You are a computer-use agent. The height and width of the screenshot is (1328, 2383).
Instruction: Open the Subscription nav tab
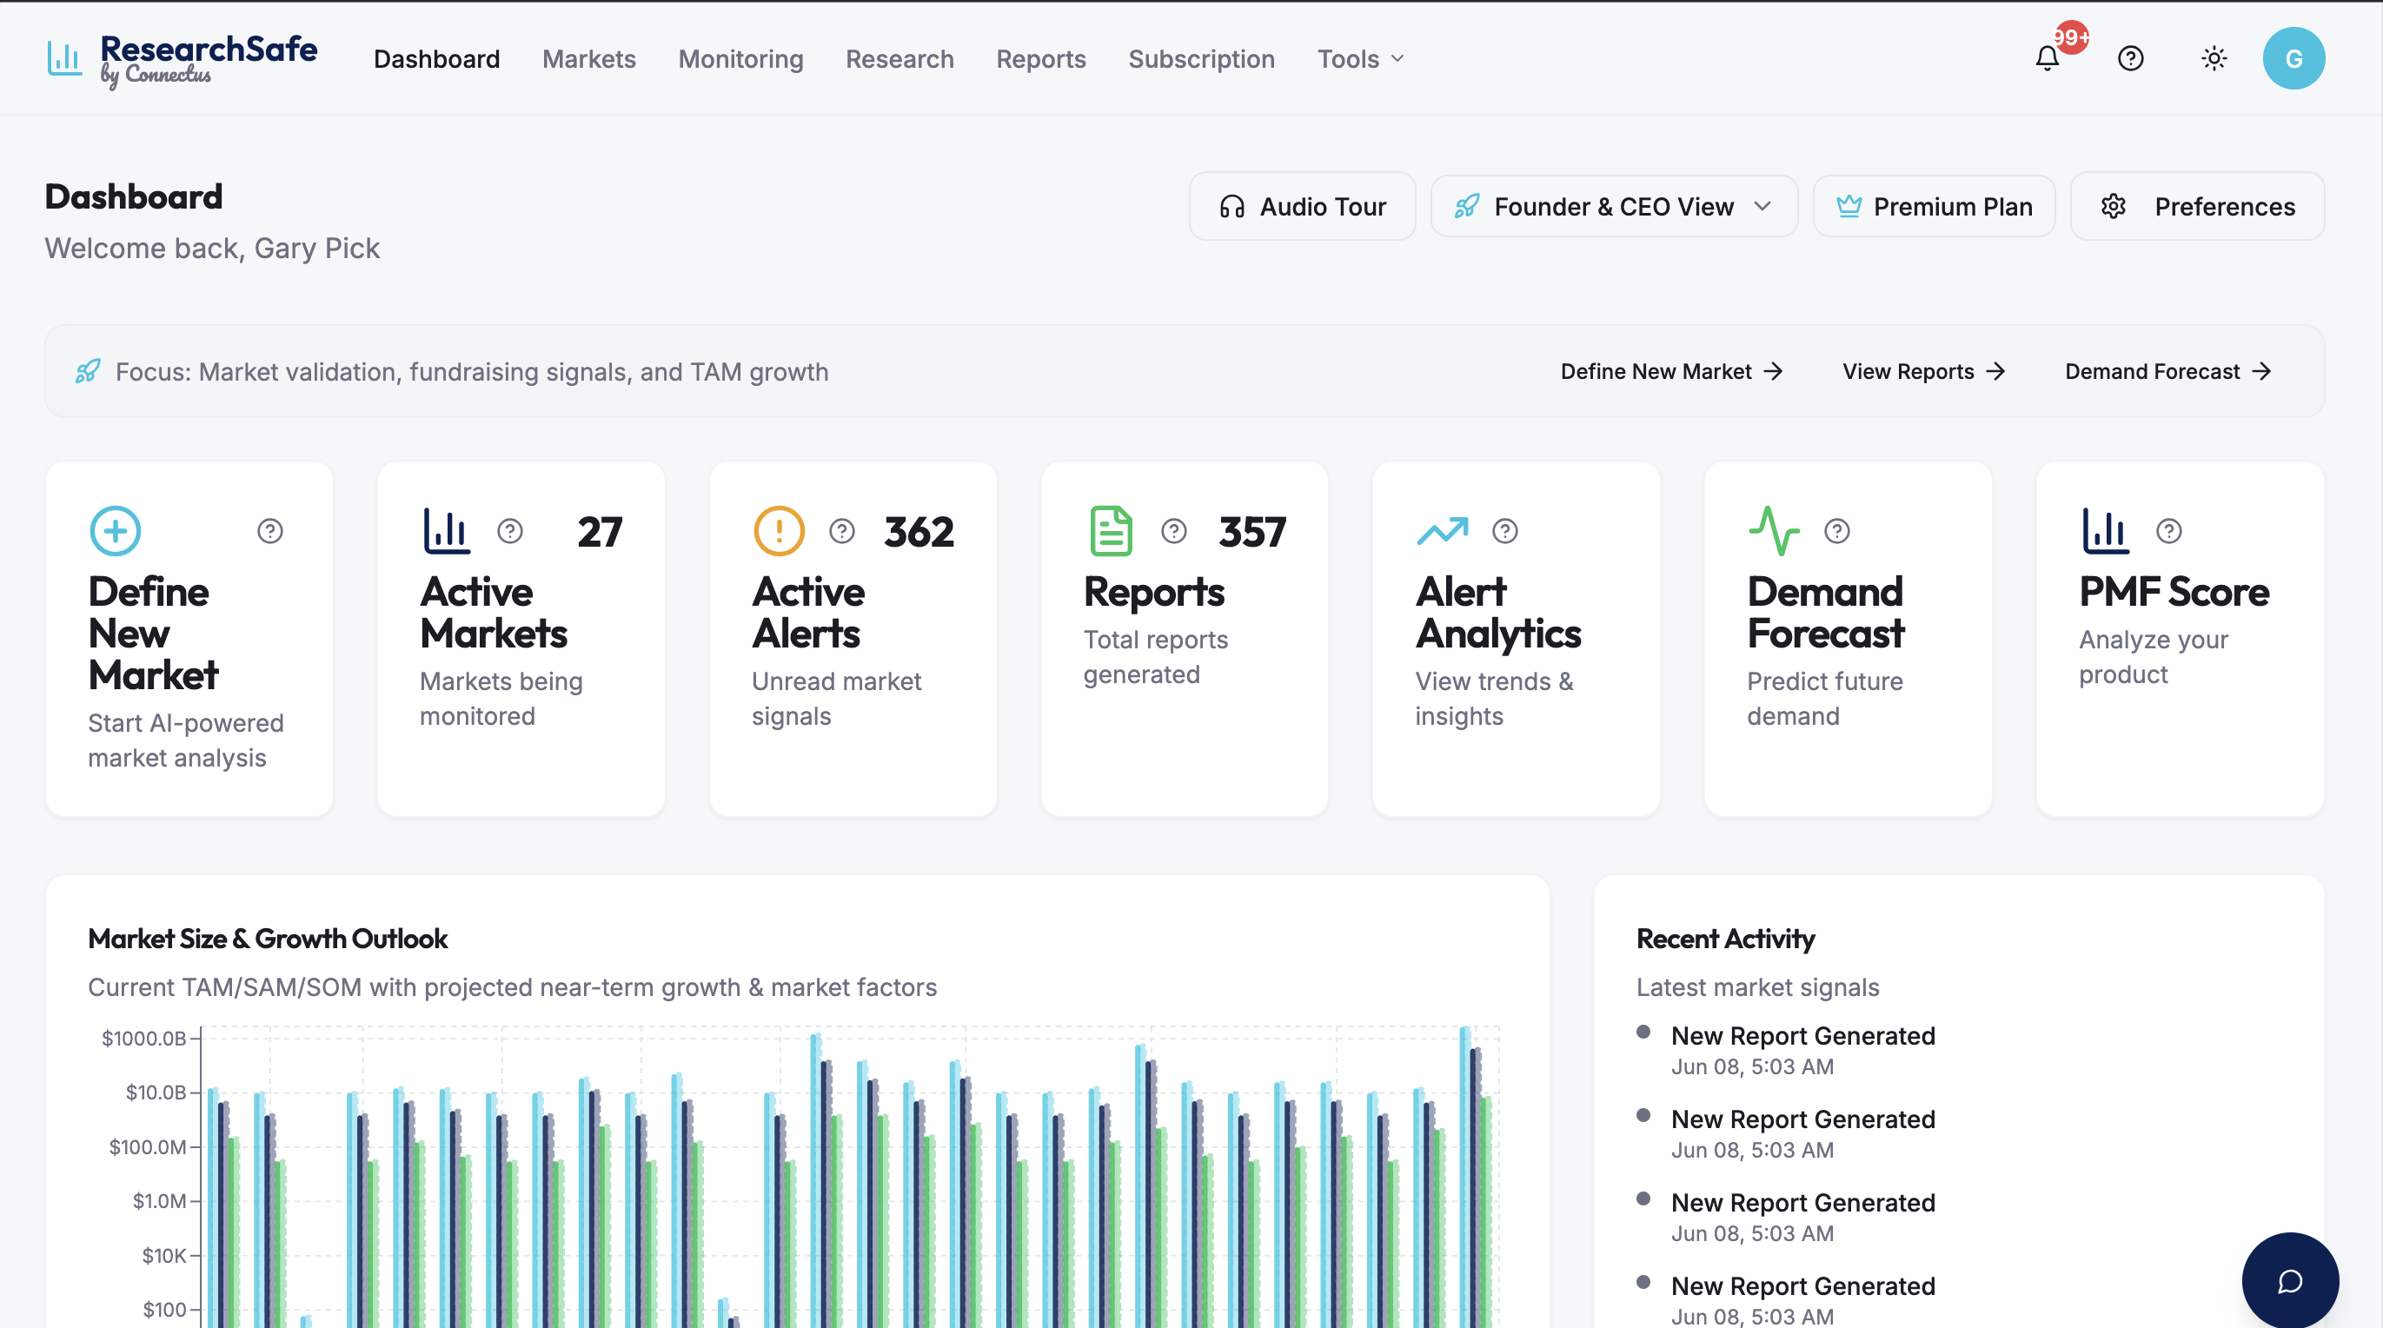pos(1201,58)
